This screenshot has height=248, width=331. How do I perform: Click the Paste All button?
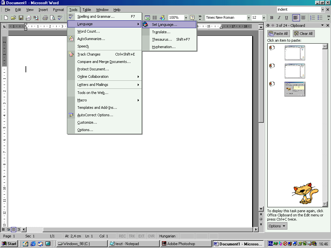pos(278,34)
